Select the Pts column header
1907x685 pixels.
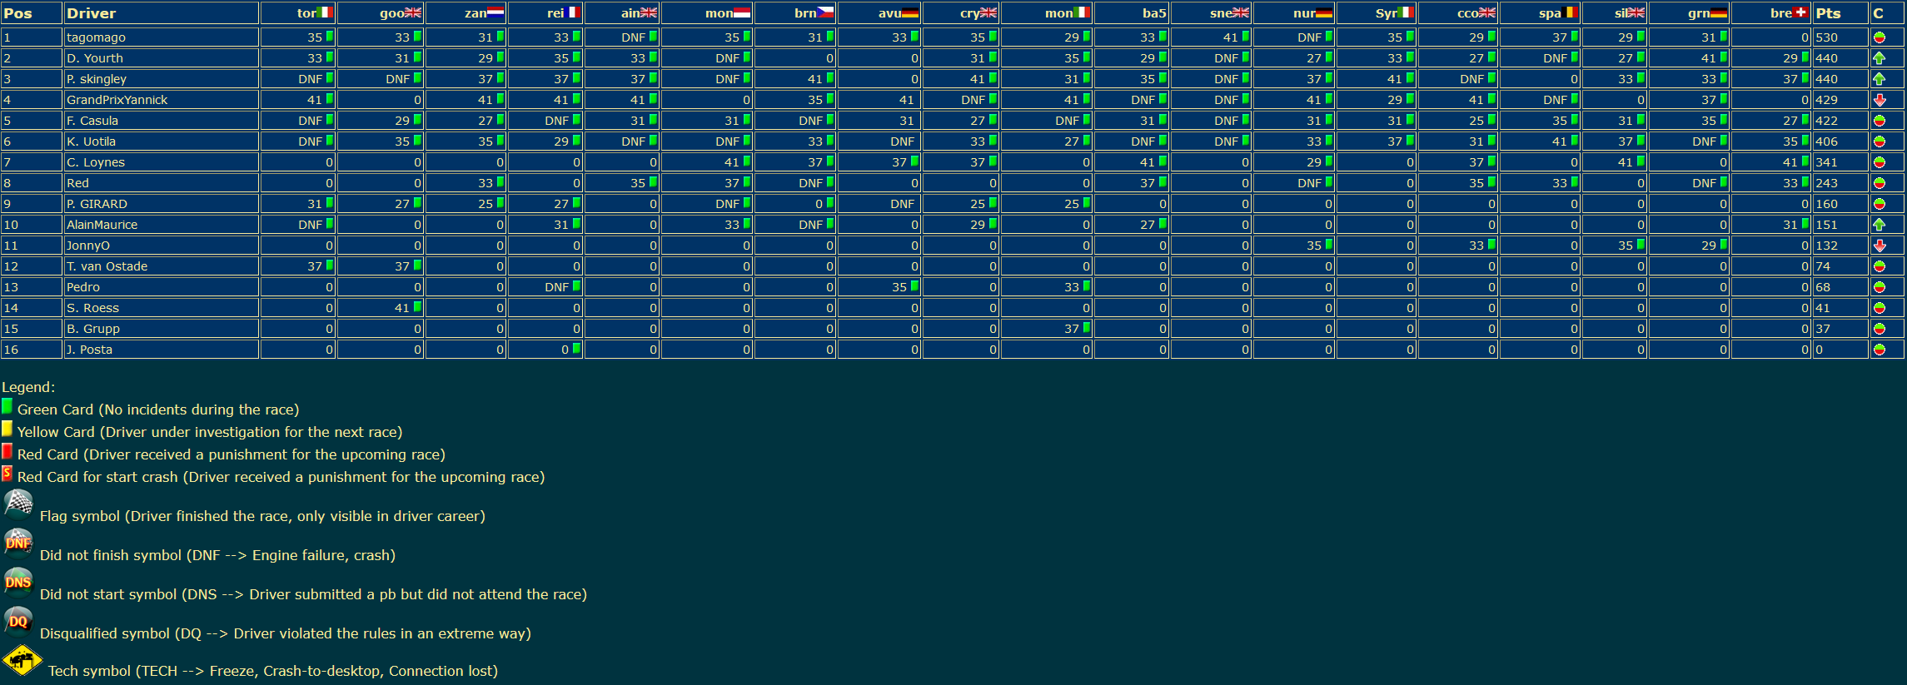[1828, 13]
